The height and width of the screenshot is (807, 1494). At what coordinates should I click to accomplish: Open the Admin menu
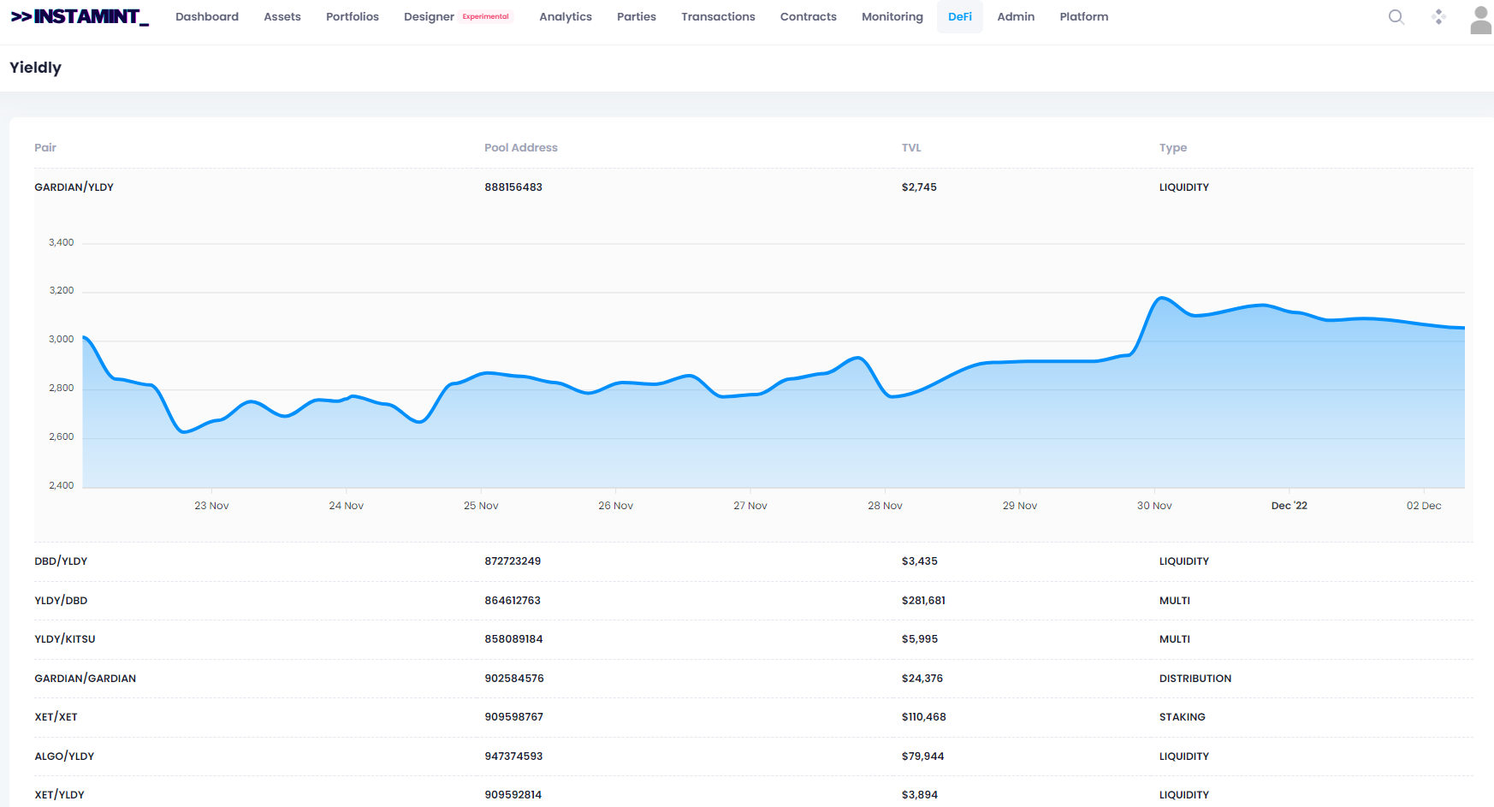1016,17
